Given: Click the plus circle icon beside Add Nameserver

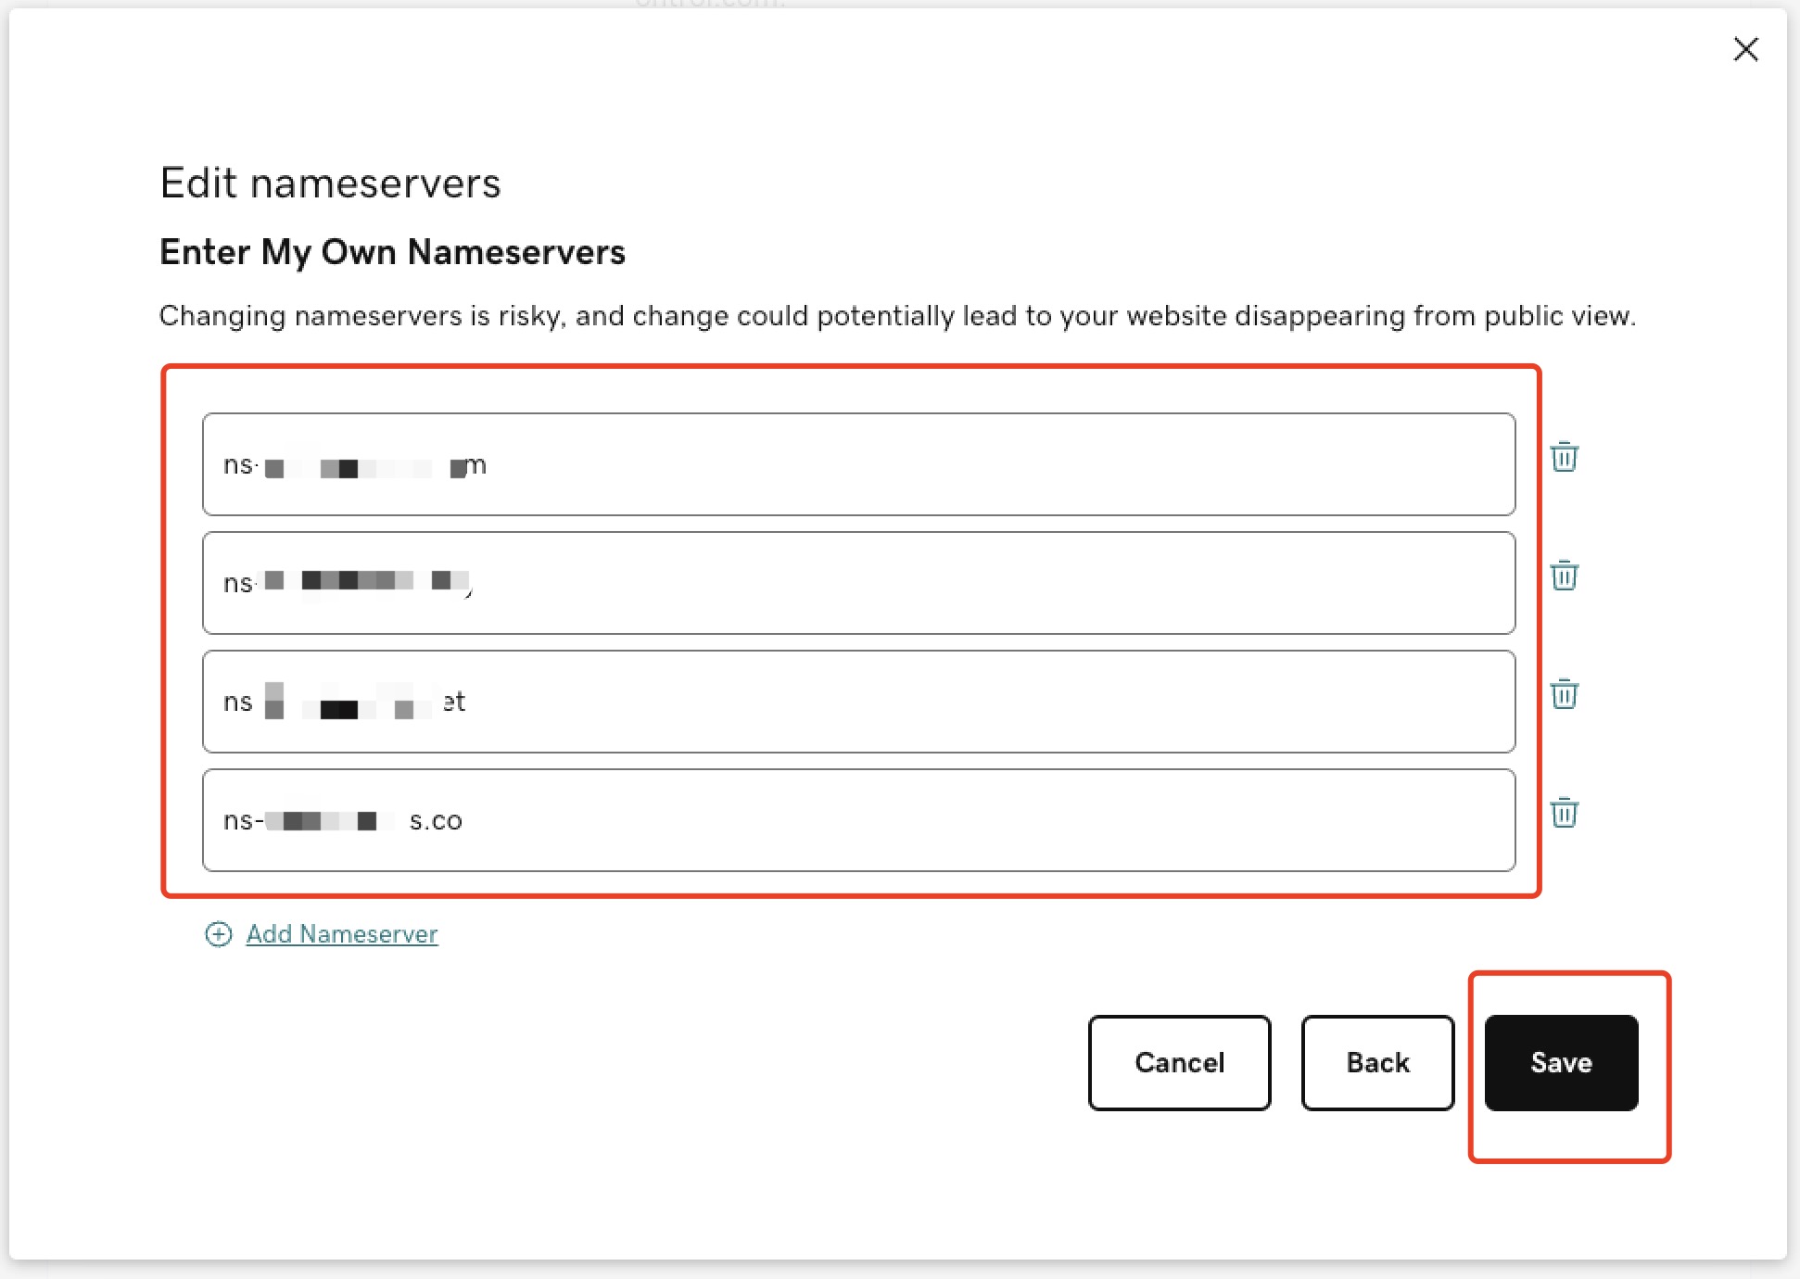Looking at the screenshot, I should point(219,934).
